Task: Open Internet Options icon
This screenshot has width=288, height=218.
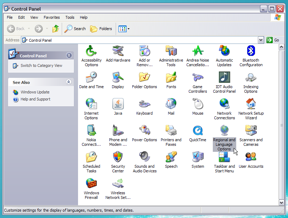Action: click(91, 104)
